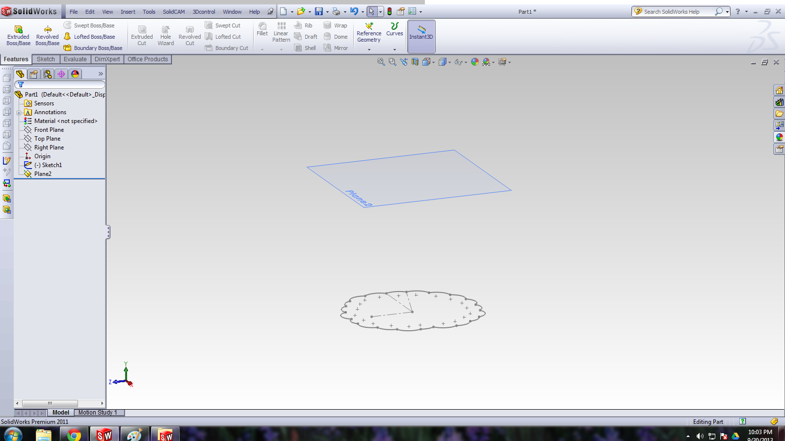Expand the Curves dropdown arrow
The image size is (785, 441).
pyautogui.click(x=394, y=49)
